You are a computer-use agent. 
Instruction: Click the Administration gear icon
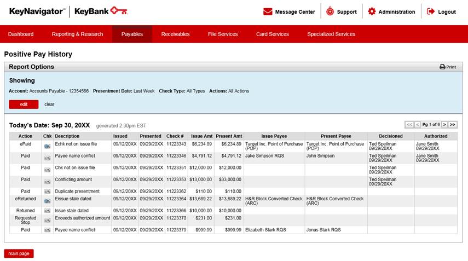[372, 11]
